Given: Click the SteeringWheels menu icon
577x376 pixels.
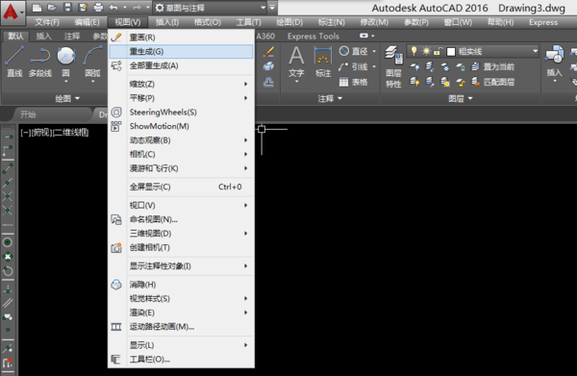Looking at the screenshot, I should click(x=116, y=113).
